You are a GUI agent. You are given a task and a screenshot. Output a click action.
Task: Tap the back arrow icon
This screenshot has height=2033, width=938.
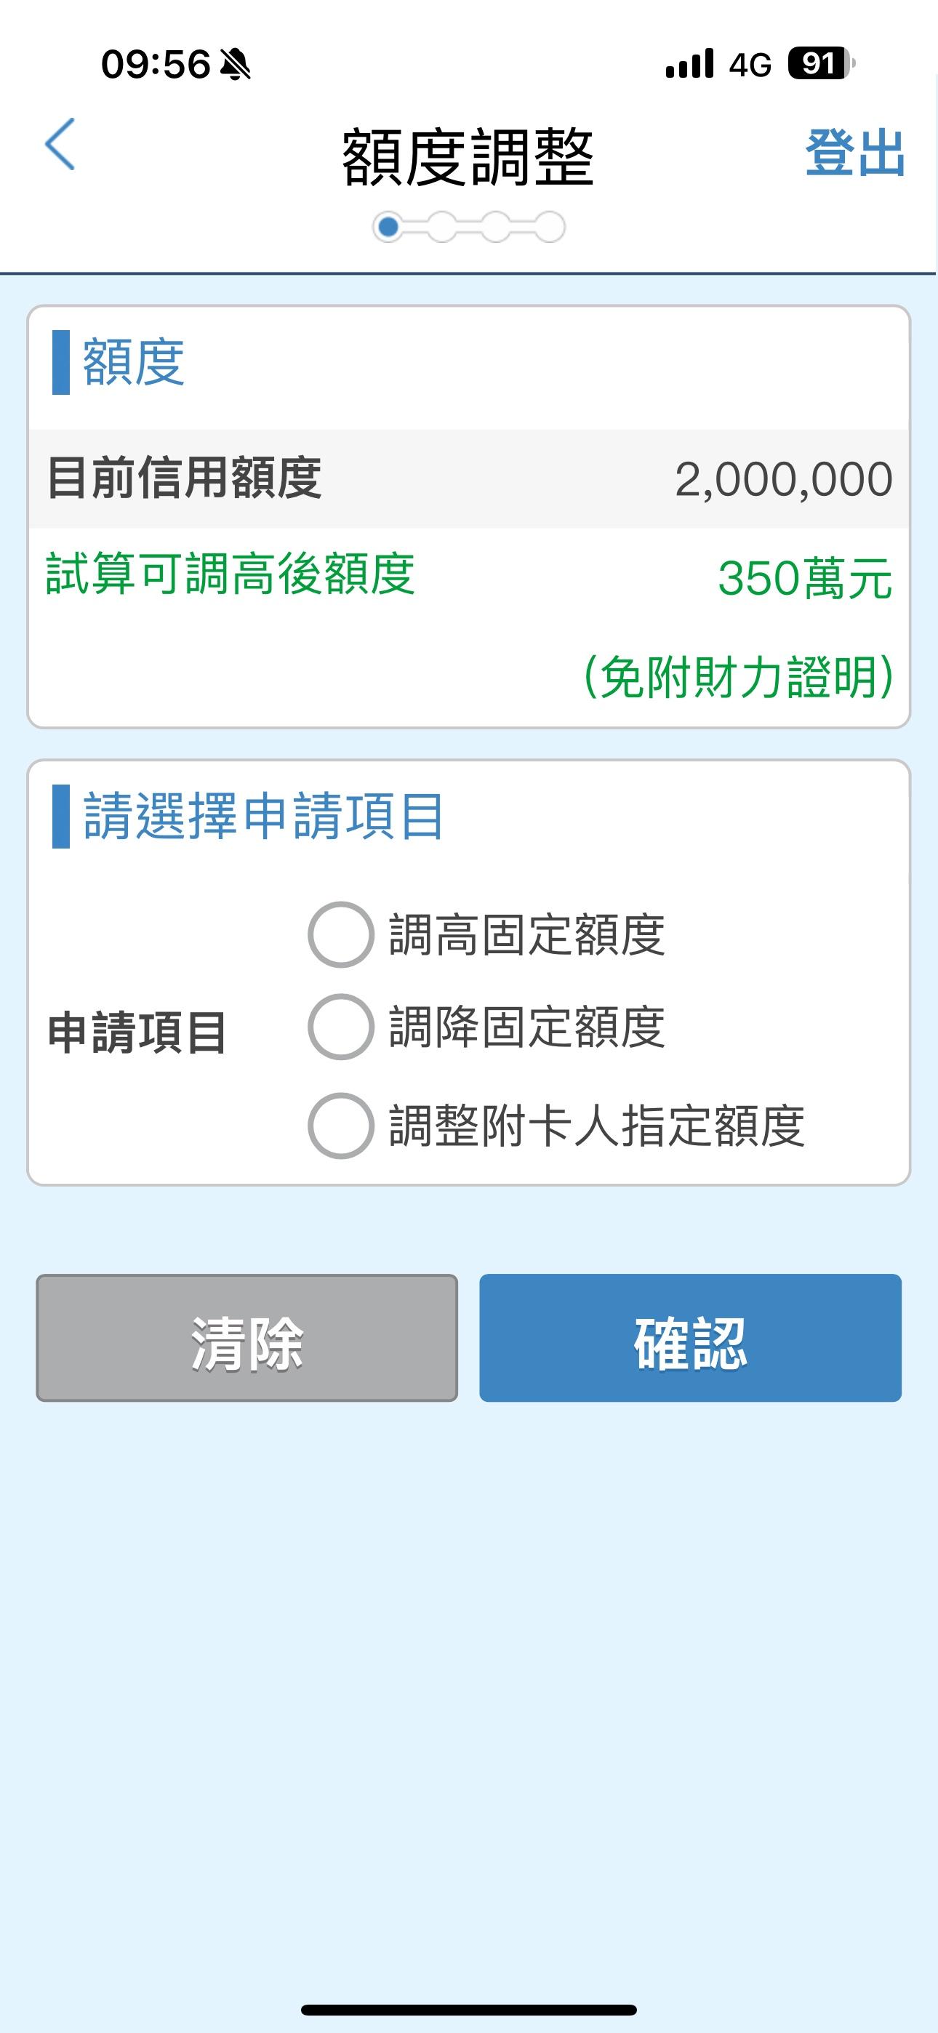61,145
